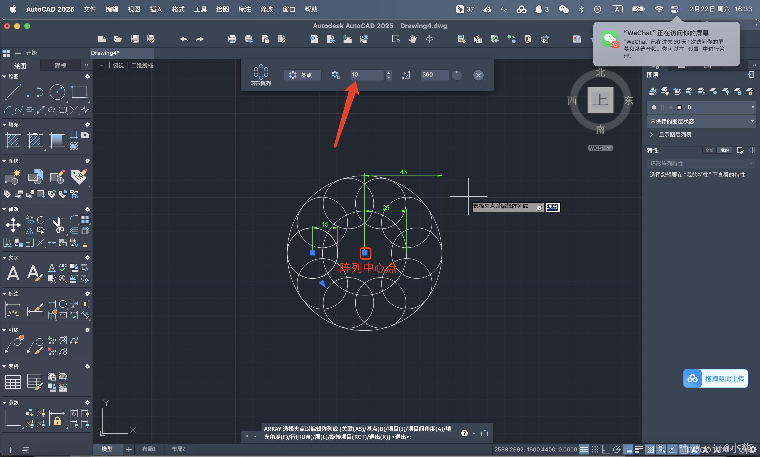Expand the unsaved layer state dropdown
The image size is (760, 457).
701,121
